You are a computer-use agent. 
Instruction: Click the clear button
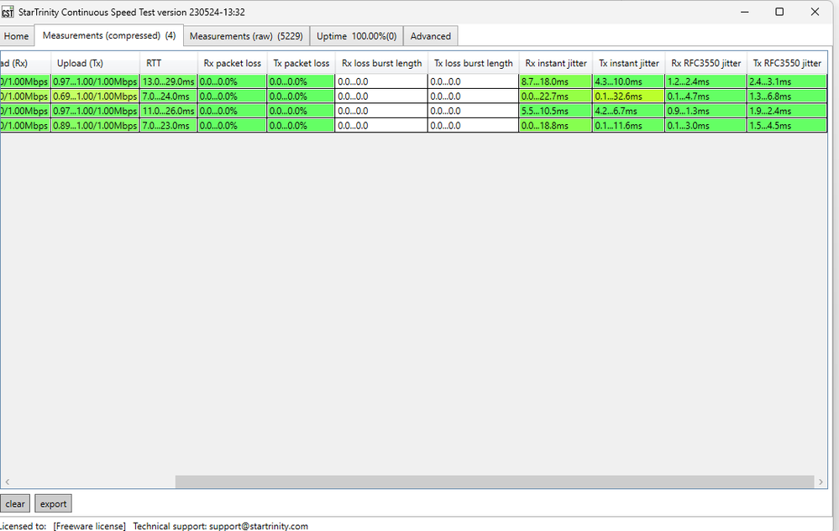tap(15, 504)
